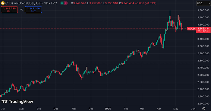Open the USD currency dropdown

[x=203, y=3]
